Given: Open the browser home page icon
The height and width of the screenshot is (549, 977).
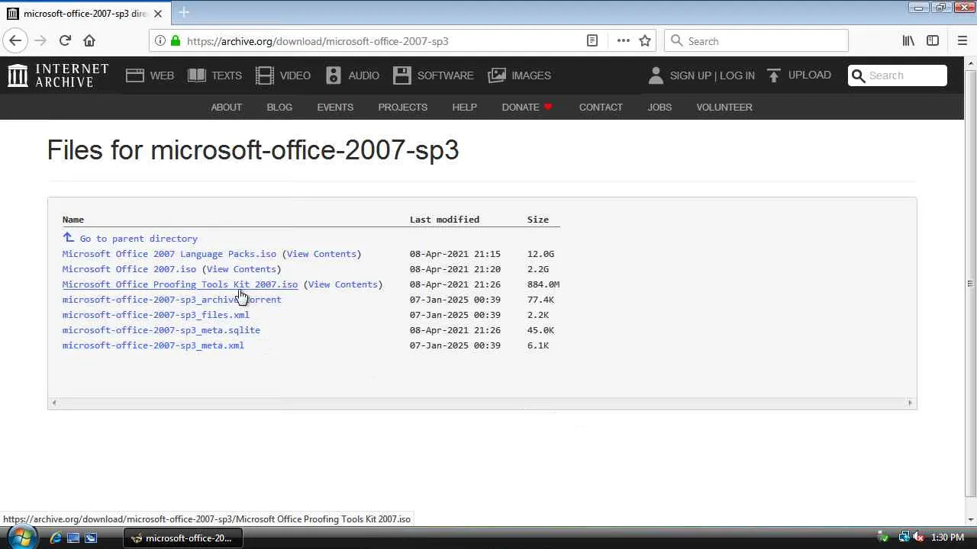Looking at the screenshot, I should [89, 41].
